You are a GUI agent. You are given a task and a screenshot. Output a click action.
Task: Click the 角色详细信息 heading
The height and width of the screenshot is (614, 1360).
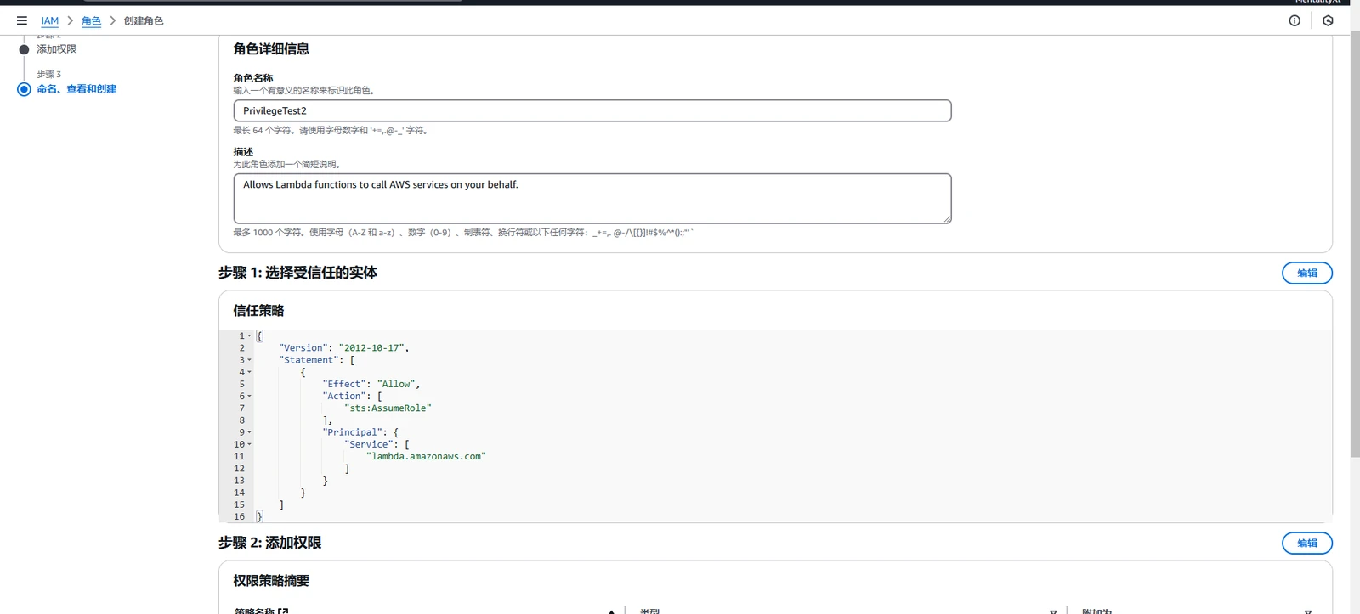tap(271, 49)
